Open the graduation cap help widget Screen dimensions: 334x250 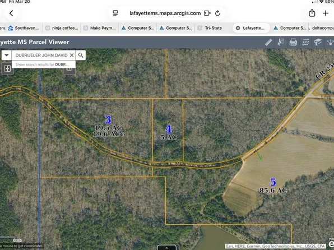(x=318, y=42)
